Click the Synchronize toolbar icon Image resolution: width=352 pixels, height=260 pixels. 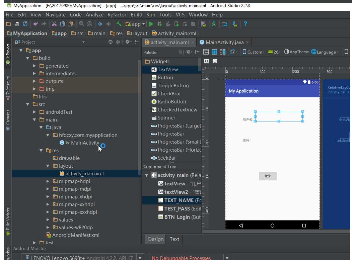[x=25, y=24]
